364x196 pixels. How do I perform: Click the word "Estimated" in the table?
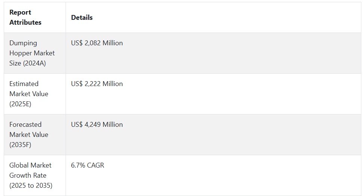click(24, 84)
